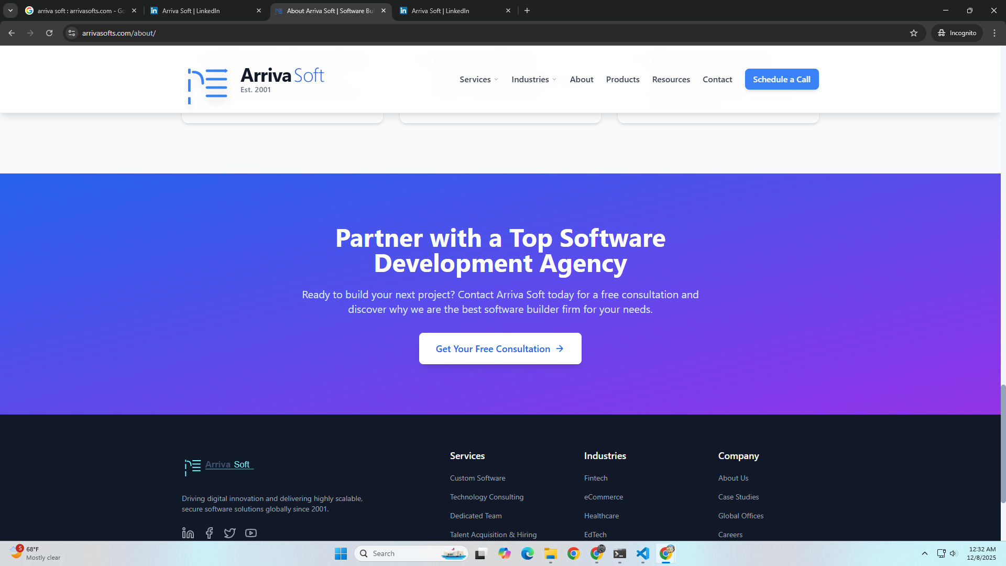The height and width of the screenshot is (566, 1006).
Task: Show hidden system tray icons
Action: [925, 553]
